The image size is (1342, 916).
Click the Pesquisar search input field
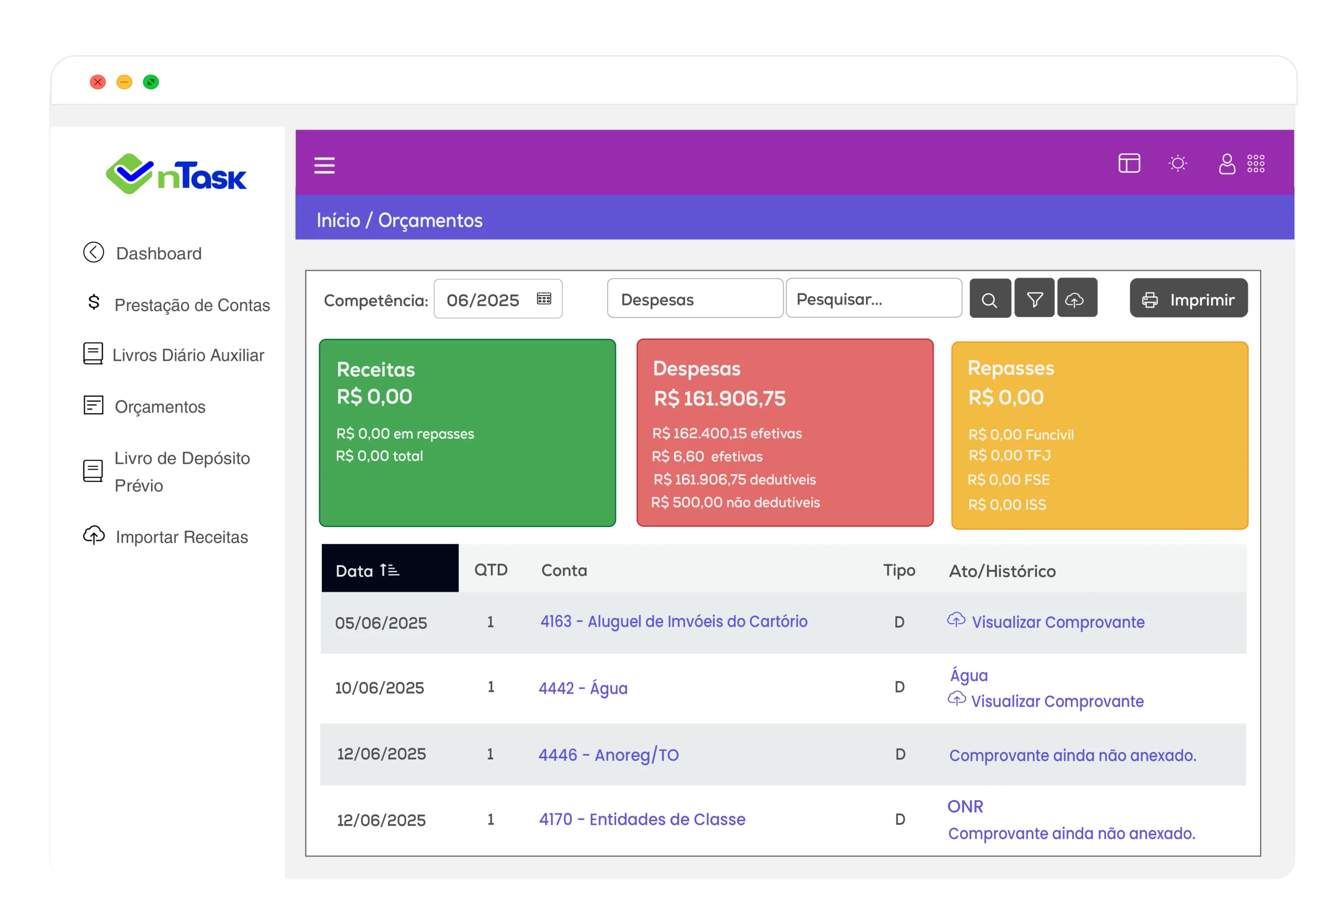click(873, 300)
